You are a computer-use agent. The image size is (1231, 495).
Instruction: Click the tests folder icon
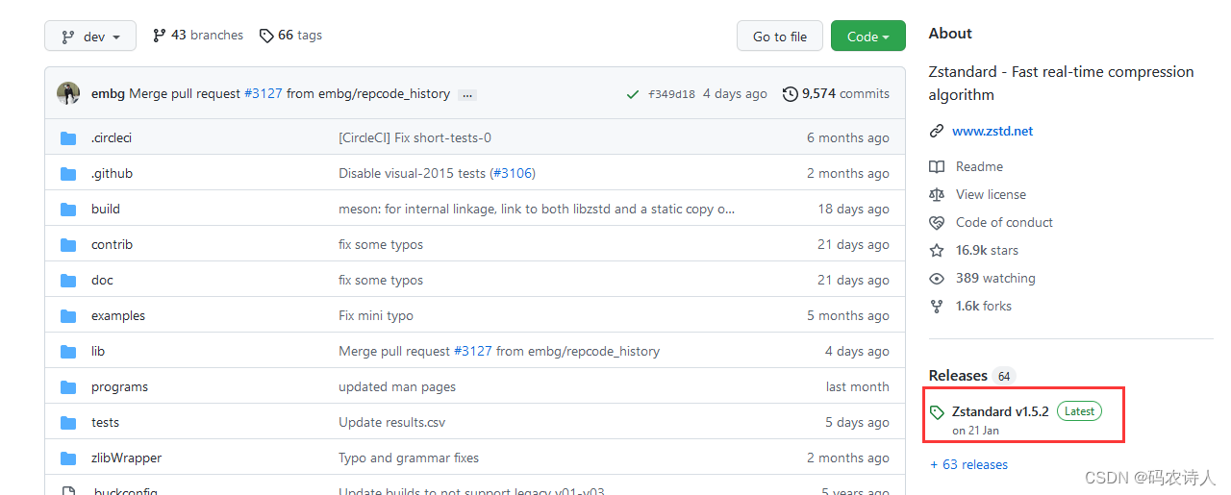click(x=68, y=423)
